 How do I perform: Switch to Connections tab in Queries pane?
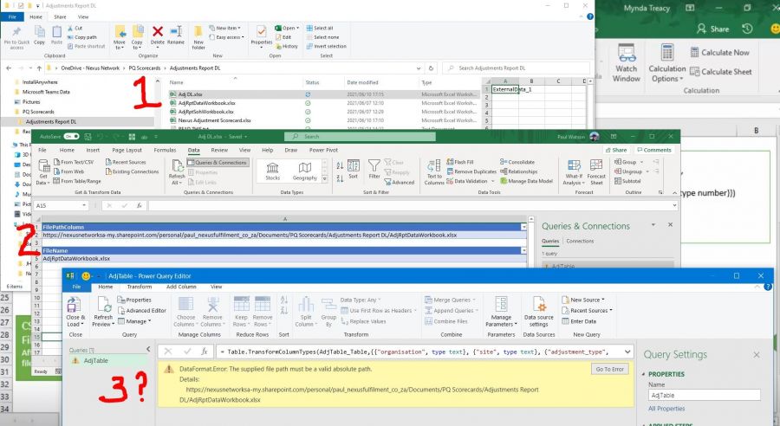click(x=580, y=241)
